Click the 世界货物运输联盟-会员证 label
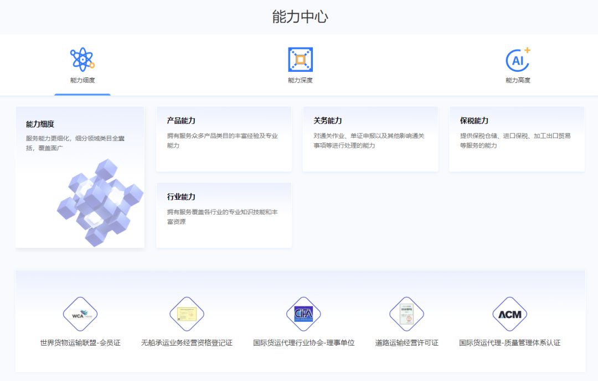This screenshot has width=598, height=381. [x=80, y=343]
